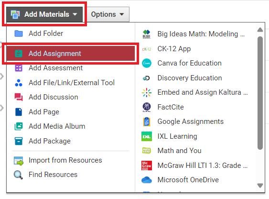The image size is (269, 199).
Task: Click the Add Folder blue folder icon
Action: [19, 33]
